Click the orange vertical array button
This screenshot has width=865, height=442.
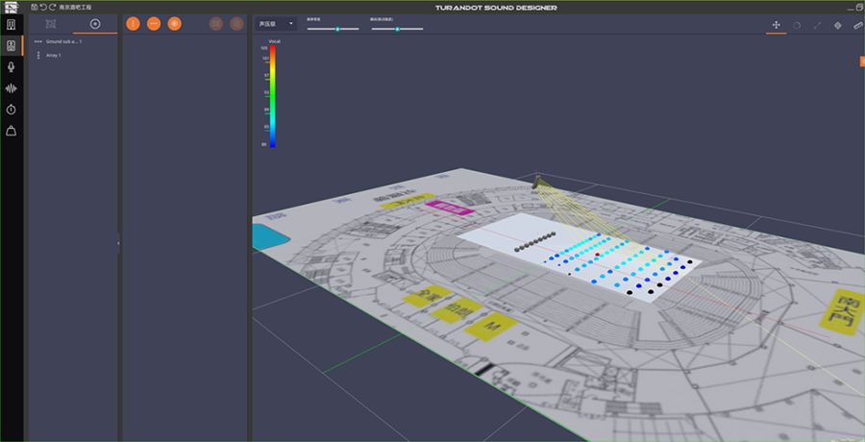133,23
